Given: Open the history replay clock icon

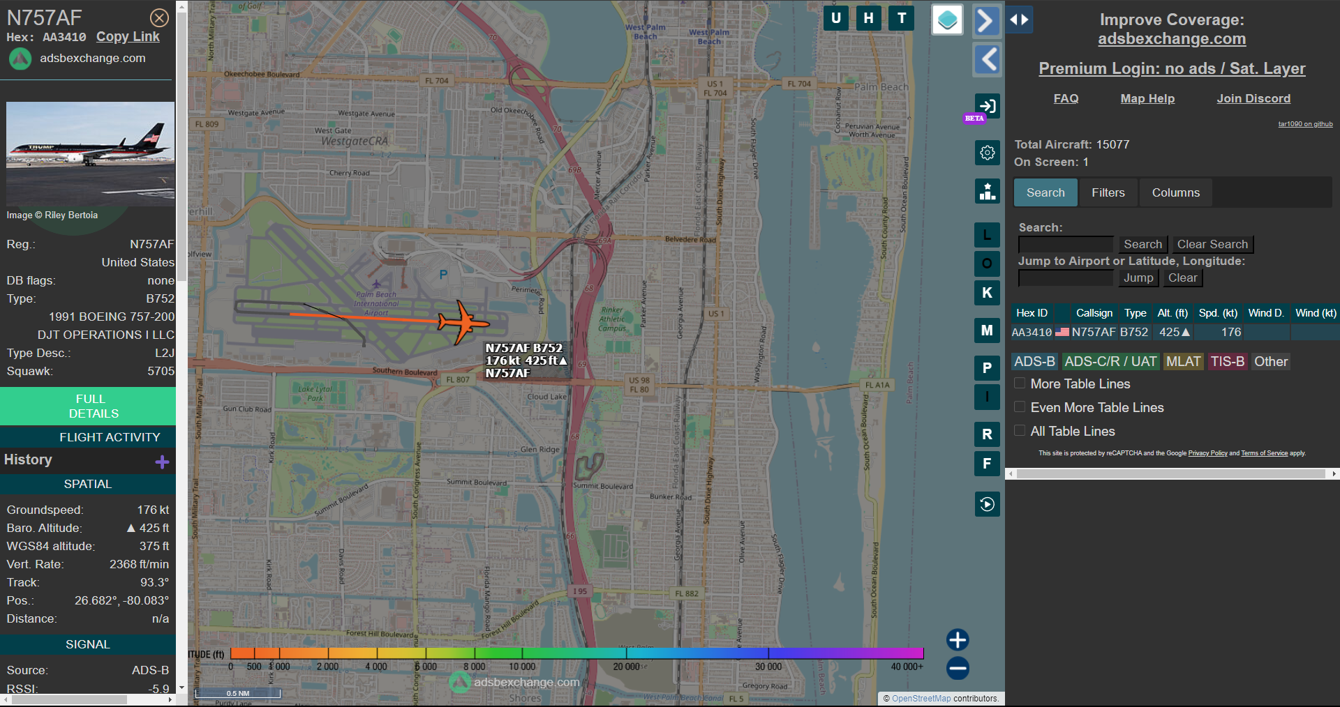Looking at the screenshot, I should [x=987, y=504].
